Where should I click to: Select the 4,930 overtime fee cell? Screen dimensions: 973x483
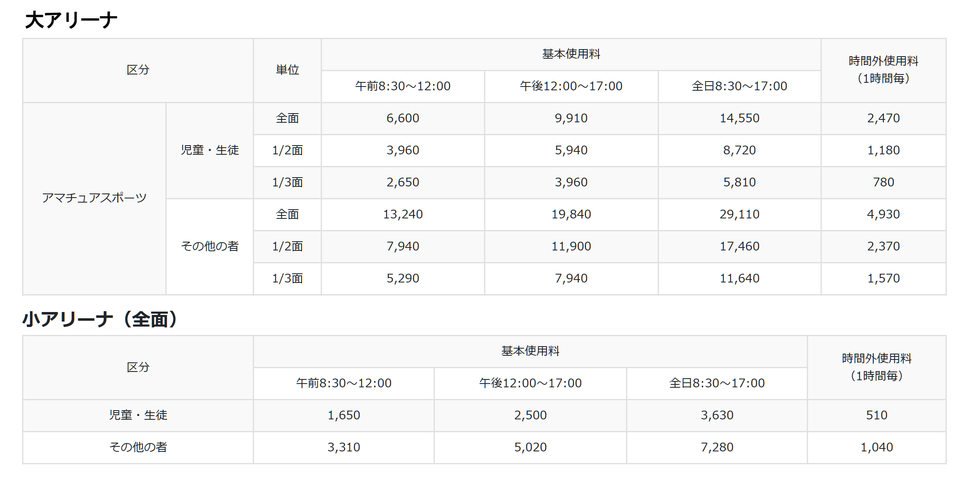(x=883, y=214)
